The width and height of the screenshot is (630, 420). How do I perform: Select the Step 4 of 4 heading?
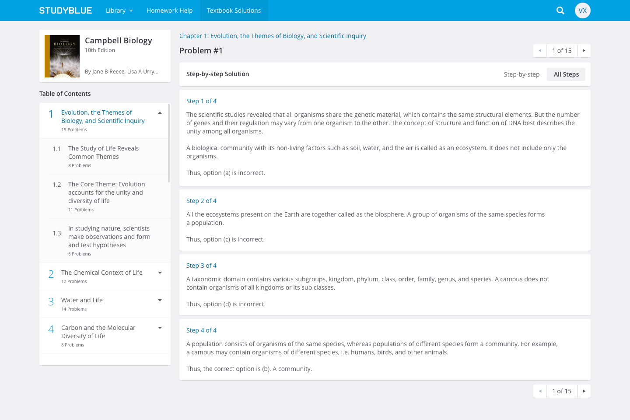pos(201,330)
